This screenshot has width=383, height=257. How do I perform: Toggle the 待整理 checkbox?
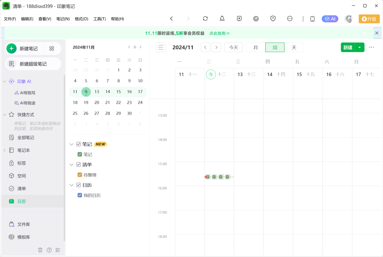click(x=80, y=175)
